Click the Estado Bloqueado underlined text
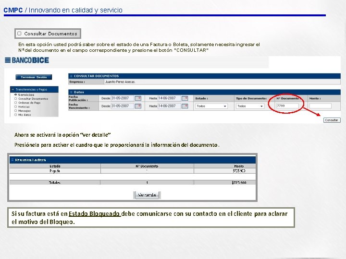 pos(95,213)
